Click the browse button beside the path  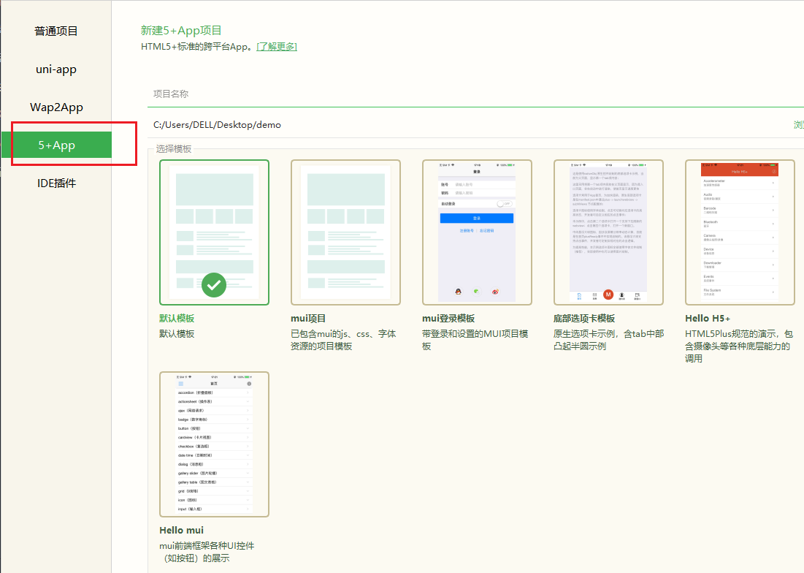point(798,125)
